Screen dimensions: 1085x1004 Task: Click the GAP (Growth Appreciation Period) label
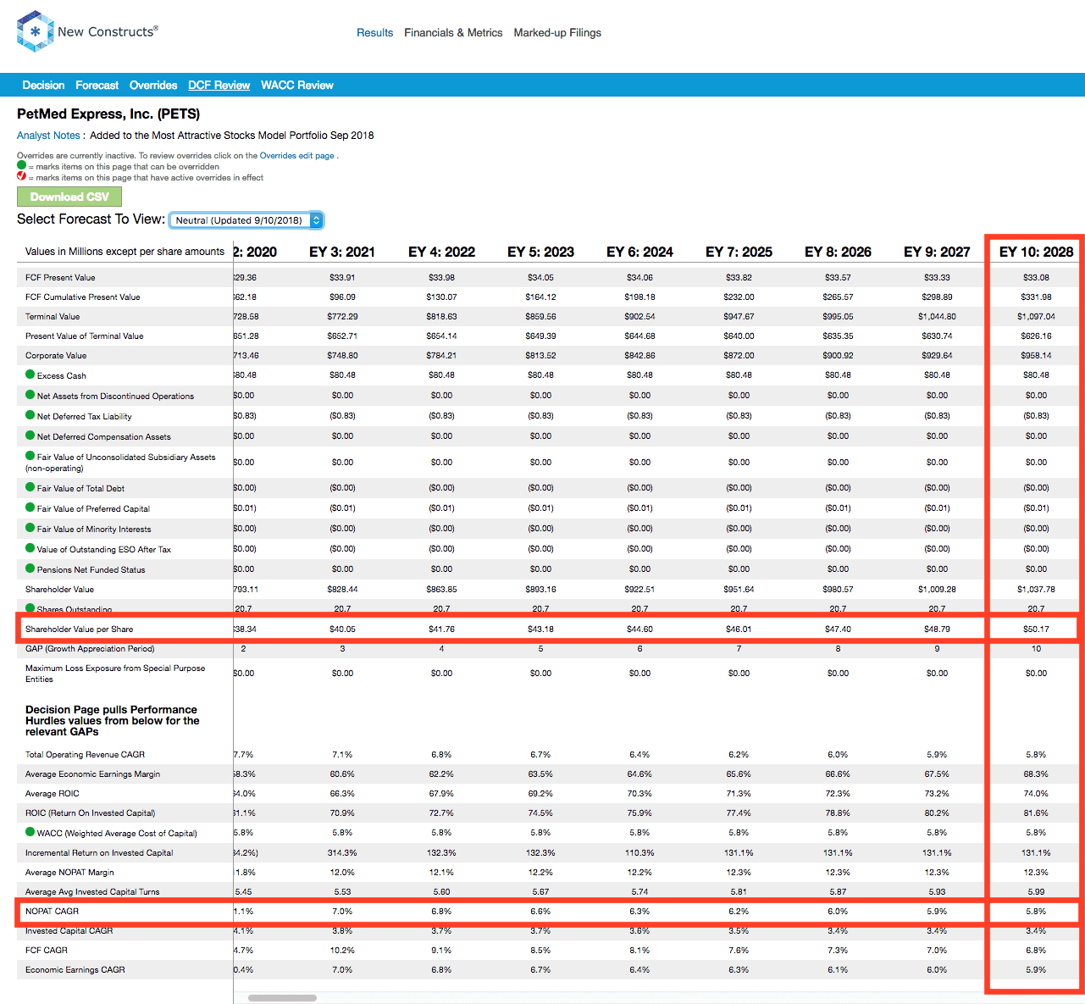(90, 648)
